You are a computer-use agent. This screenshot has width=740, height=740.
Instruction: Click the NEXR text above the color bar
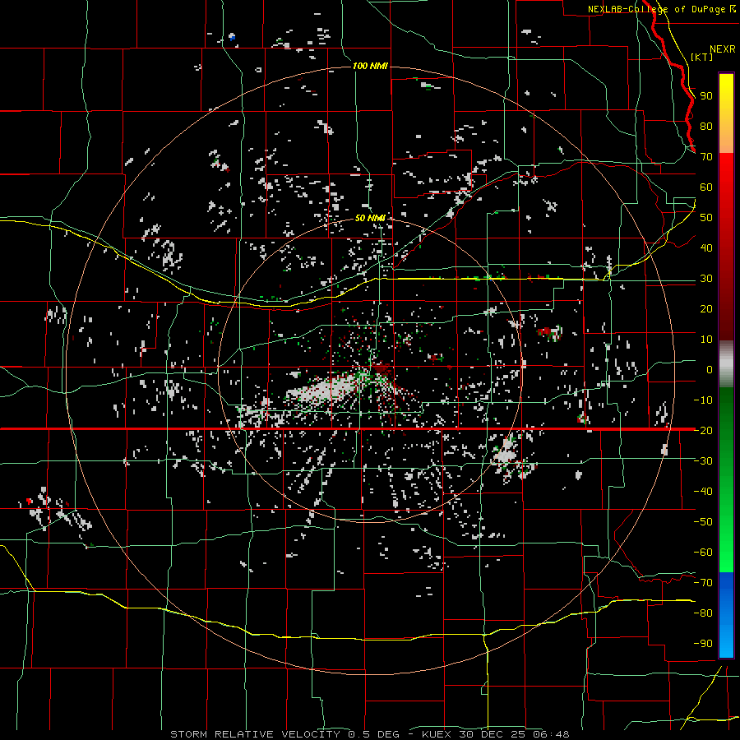coord(723,49)
